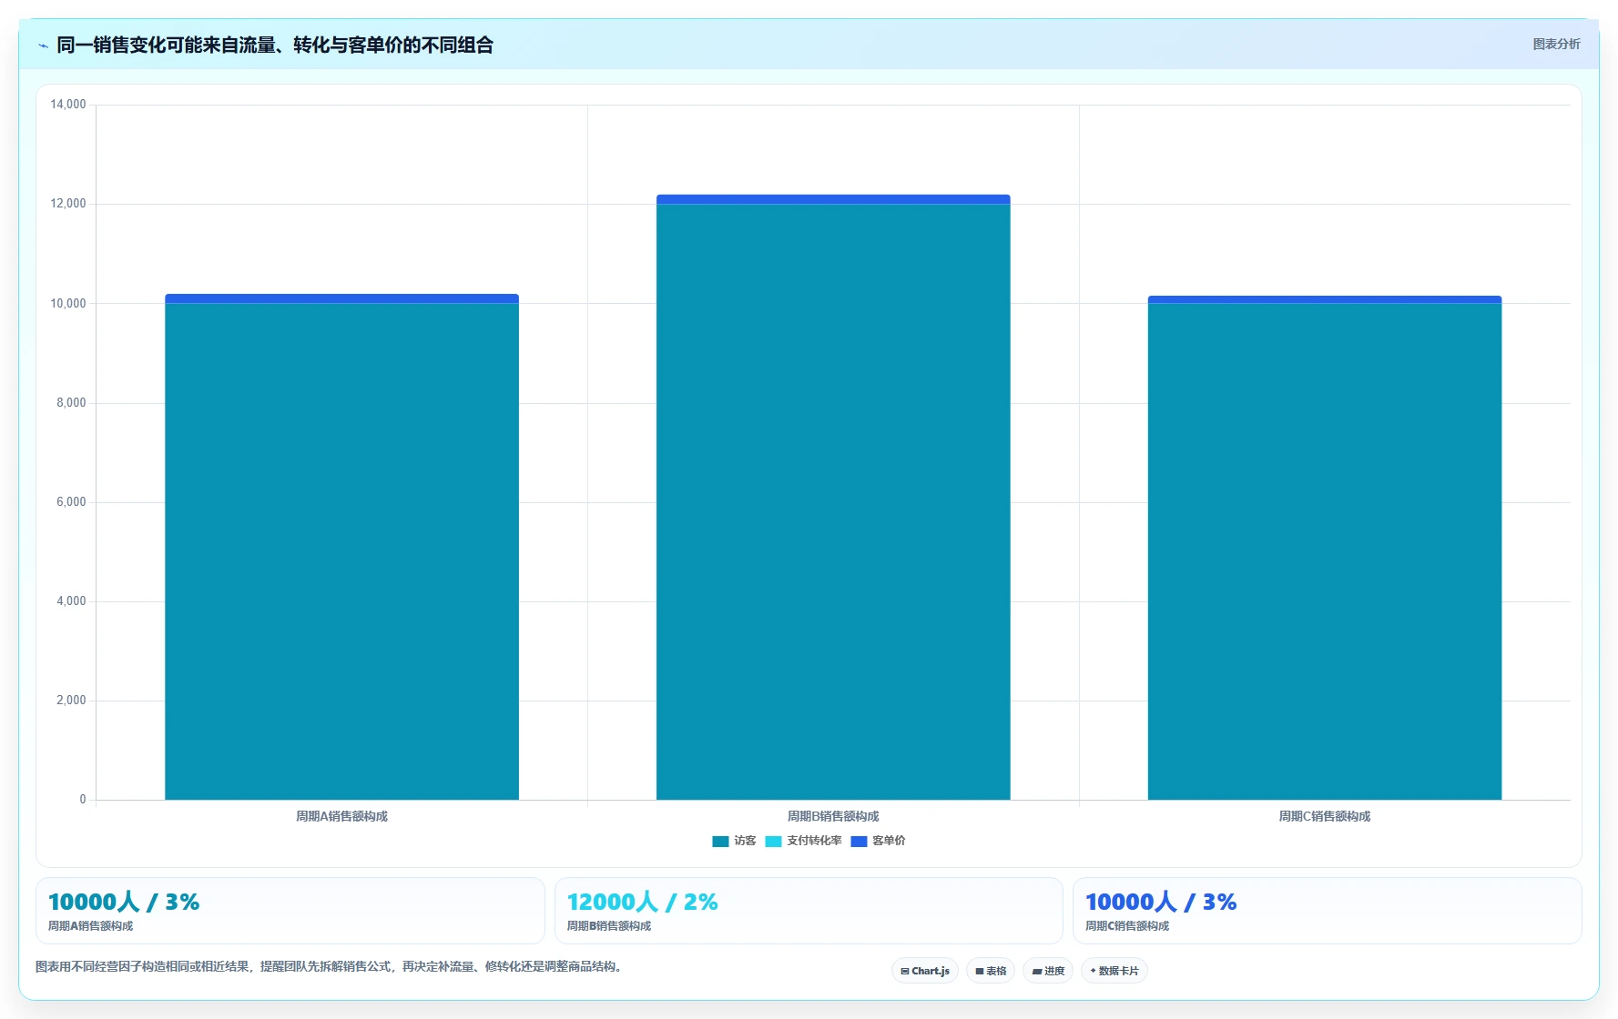Click the chart title 同一销售变化可能来自流量
The image size is (1618, 1019).
click(275, 45)
